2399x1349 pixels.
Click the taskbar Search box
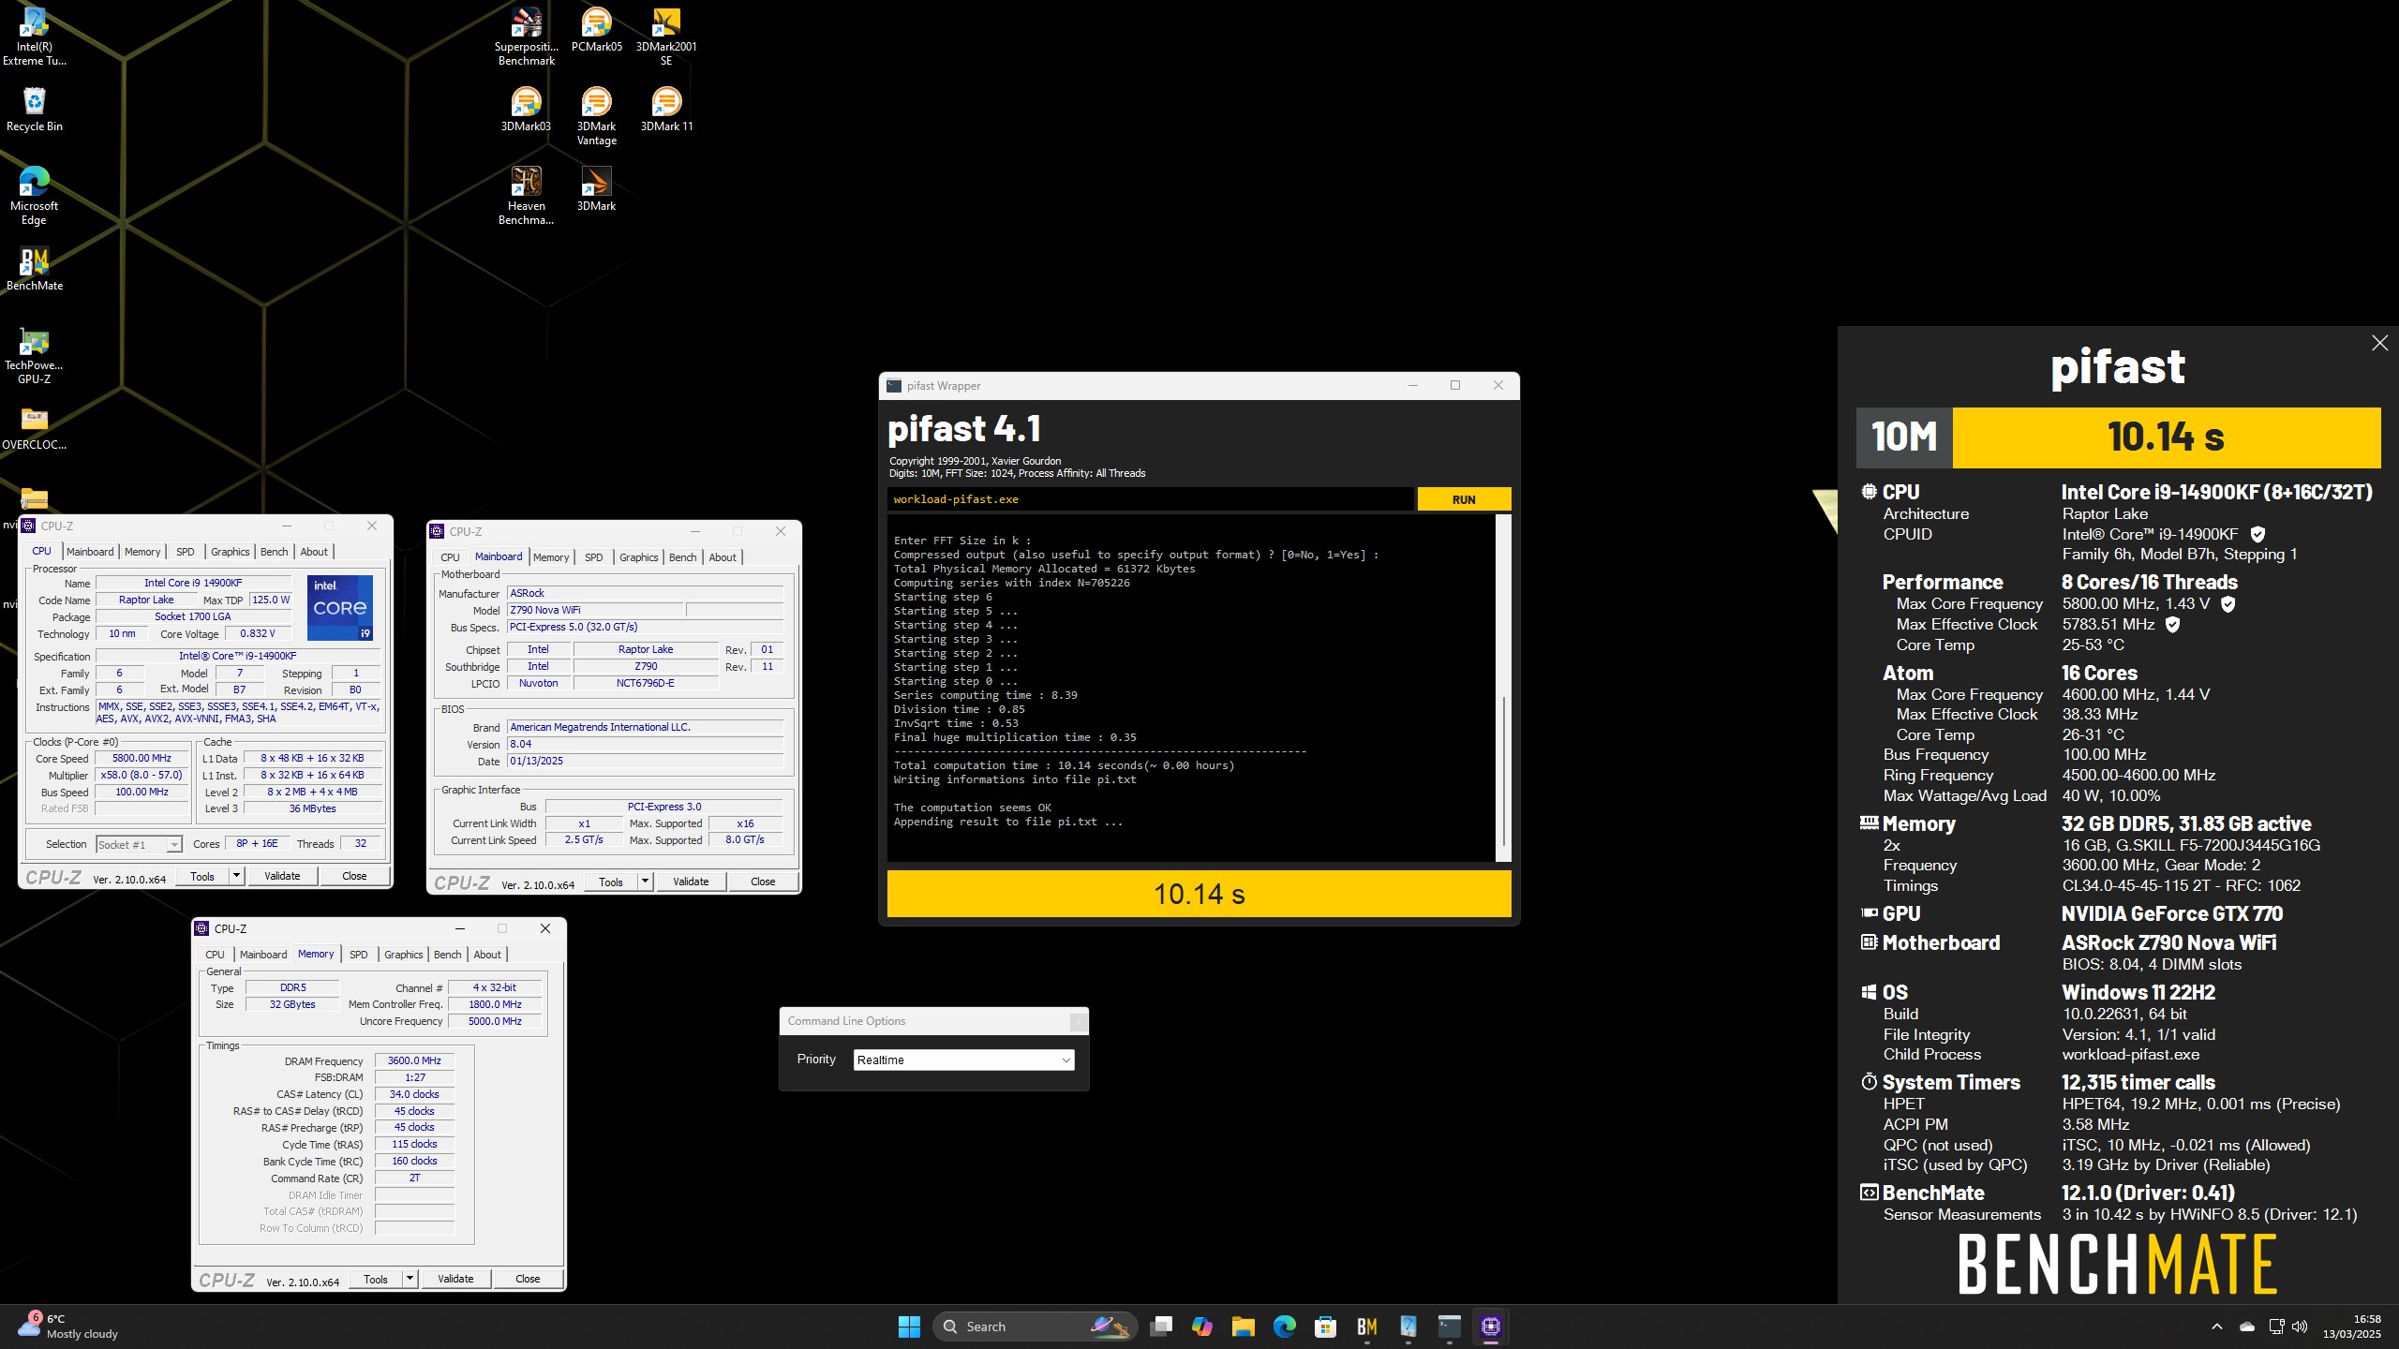pos(1035,1326)
